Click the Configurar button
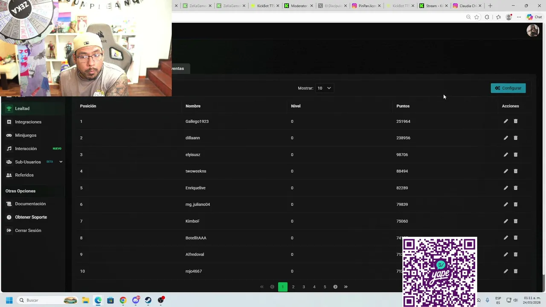Image resolution: width=546 pixels, height=307 pixels. click(508, 88)
